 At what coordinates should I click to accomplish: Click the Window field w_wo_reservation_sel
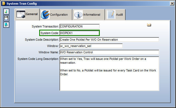(91, 46)
